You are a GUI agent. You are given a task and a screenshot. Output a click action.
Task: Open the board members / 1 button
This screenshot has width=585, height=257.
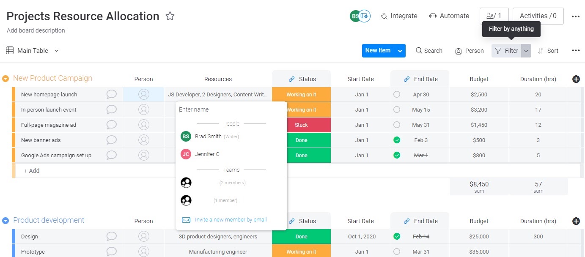point(494,16)
